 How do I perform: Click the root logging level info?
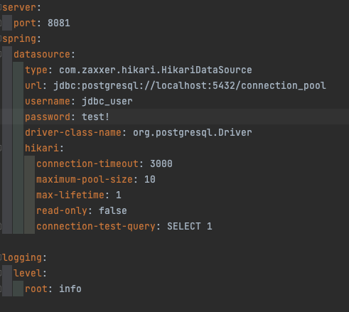coord(70,289)
